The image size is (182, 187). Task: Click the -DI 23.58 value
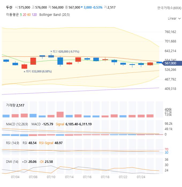pos(46,162)
